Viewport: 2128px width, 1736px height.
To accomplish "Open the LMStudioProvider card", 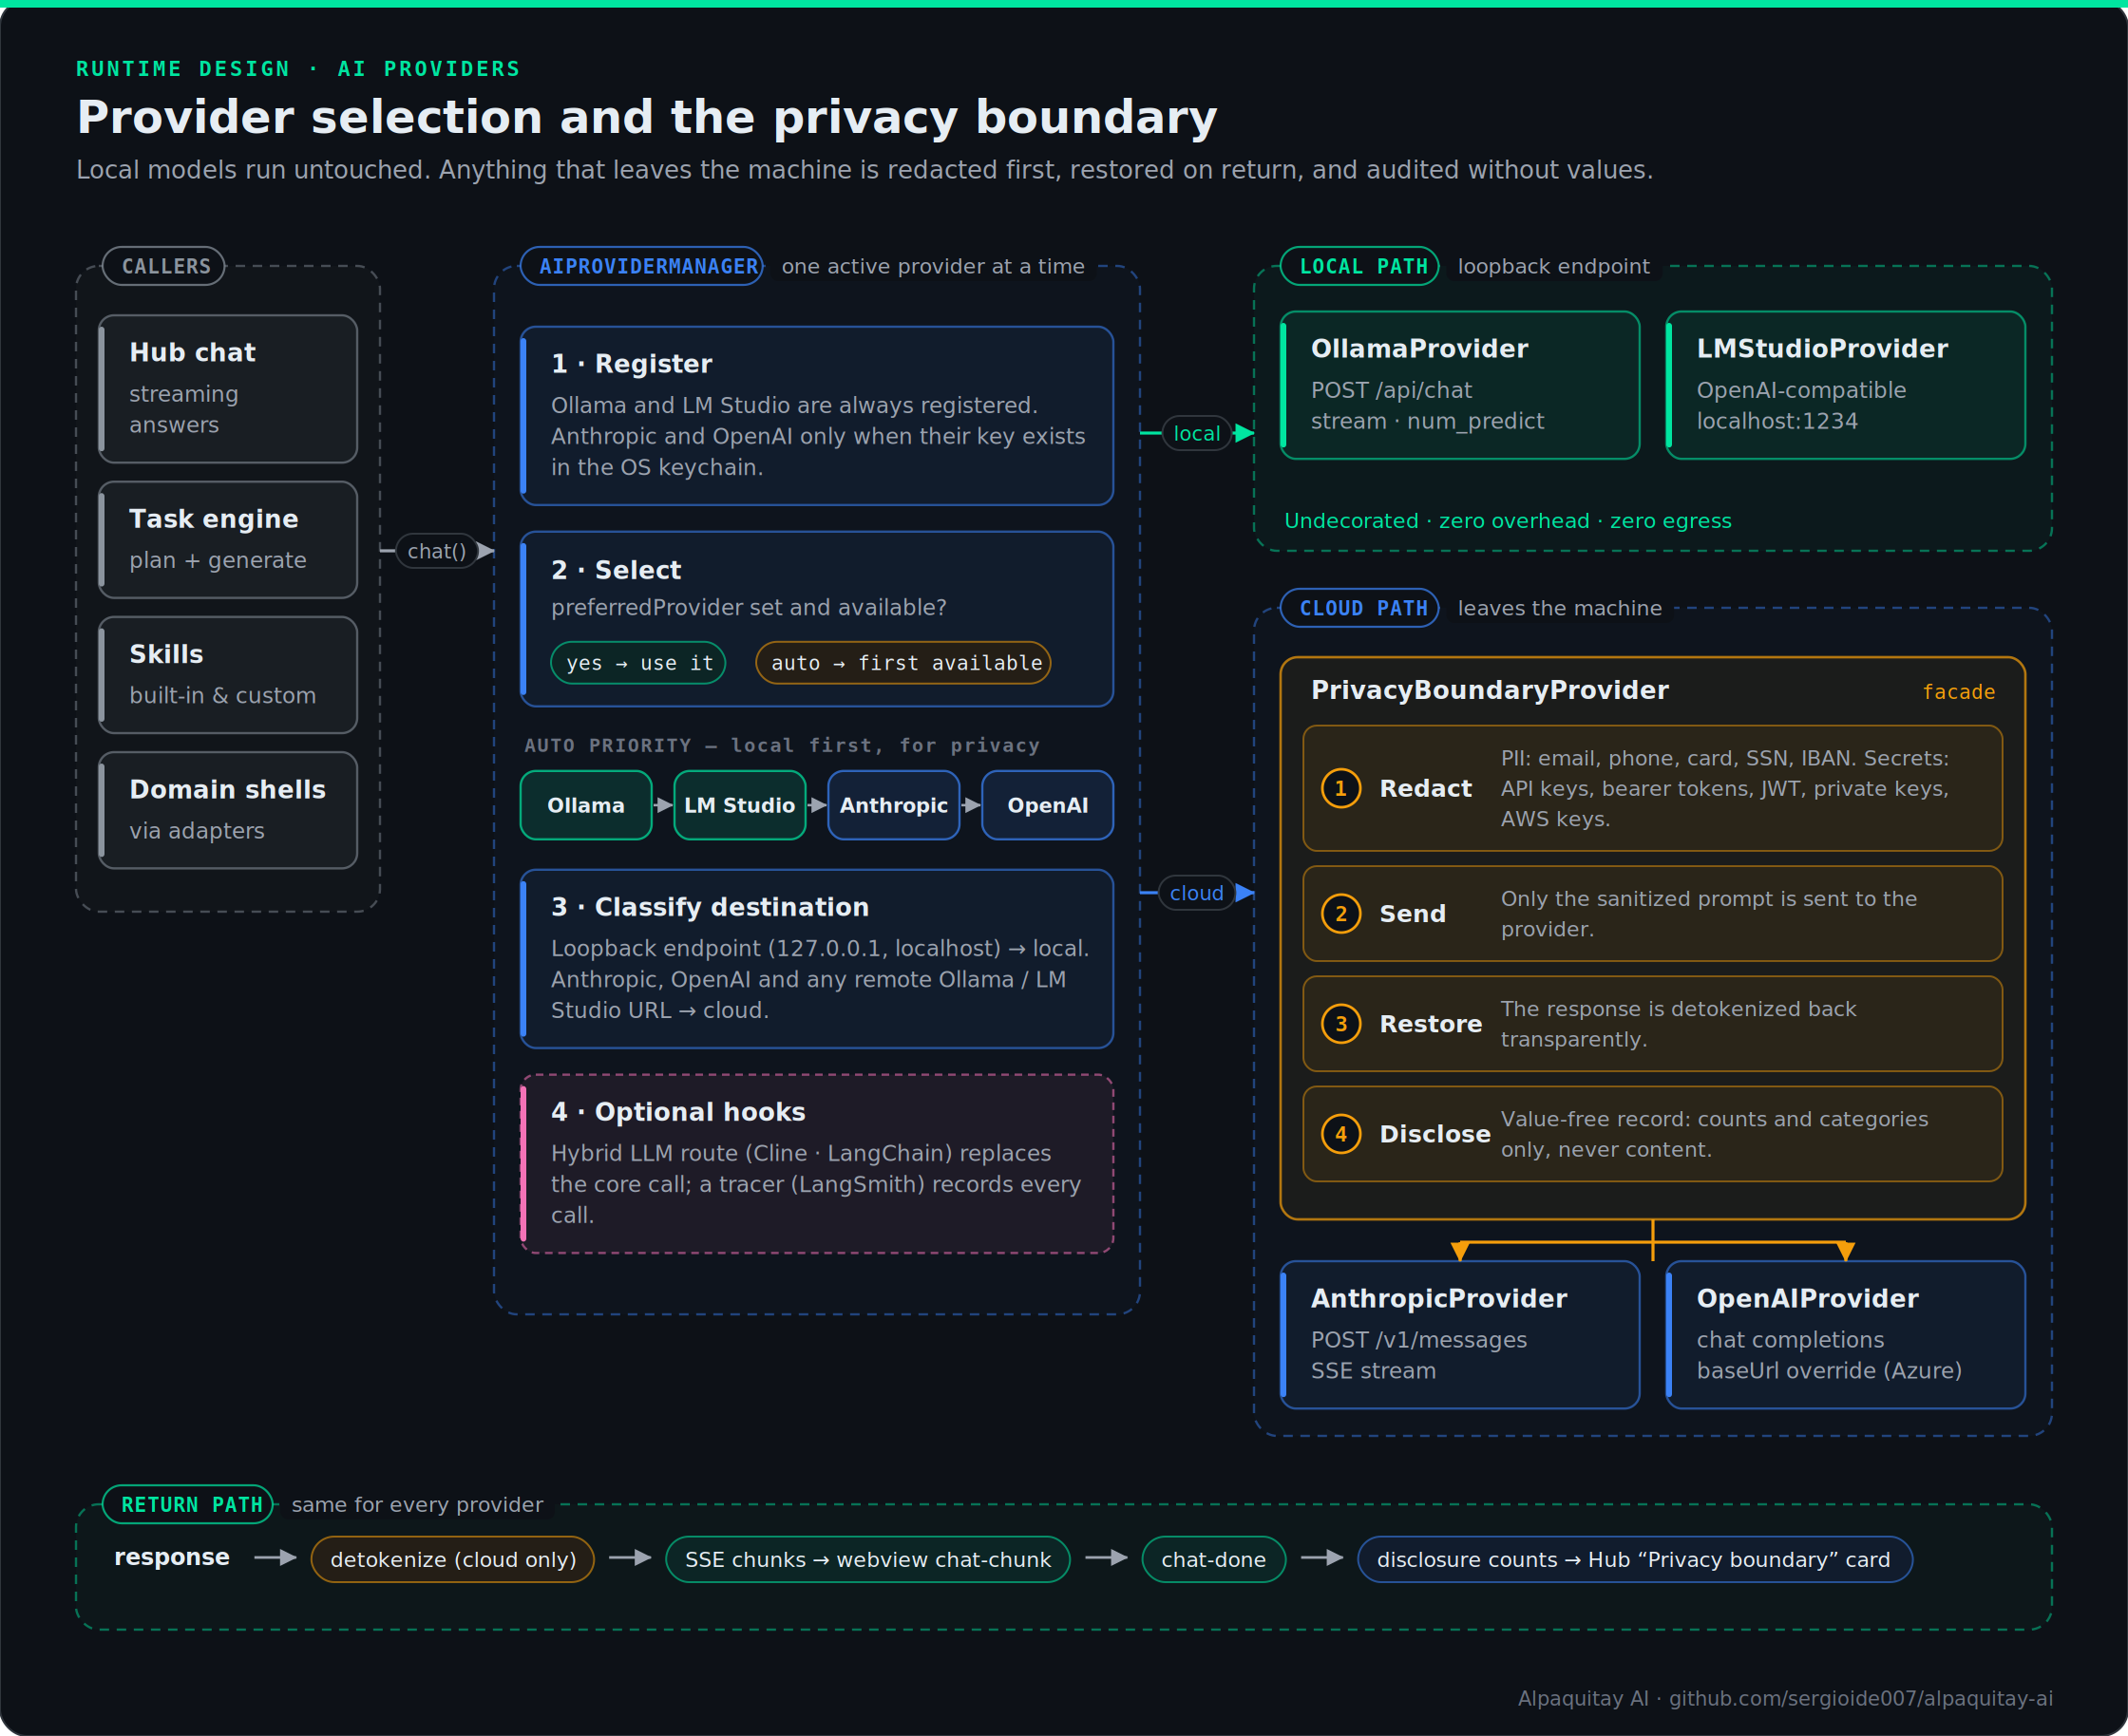I will click(x=1846, y=385).
